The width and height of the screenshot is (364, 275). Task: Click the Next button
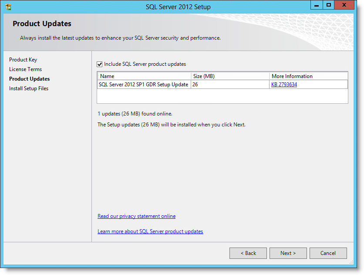[x=288, y=253]
